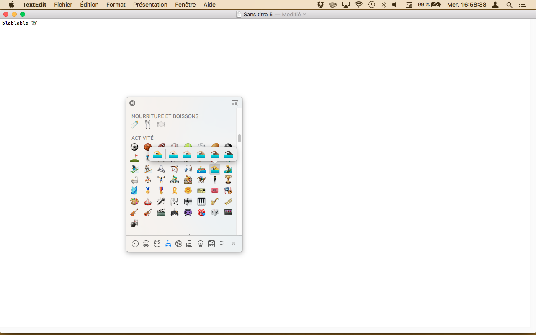Jump to smileys and people category
Viewport: 536px width, 335px height.
(x=146, y=244)
